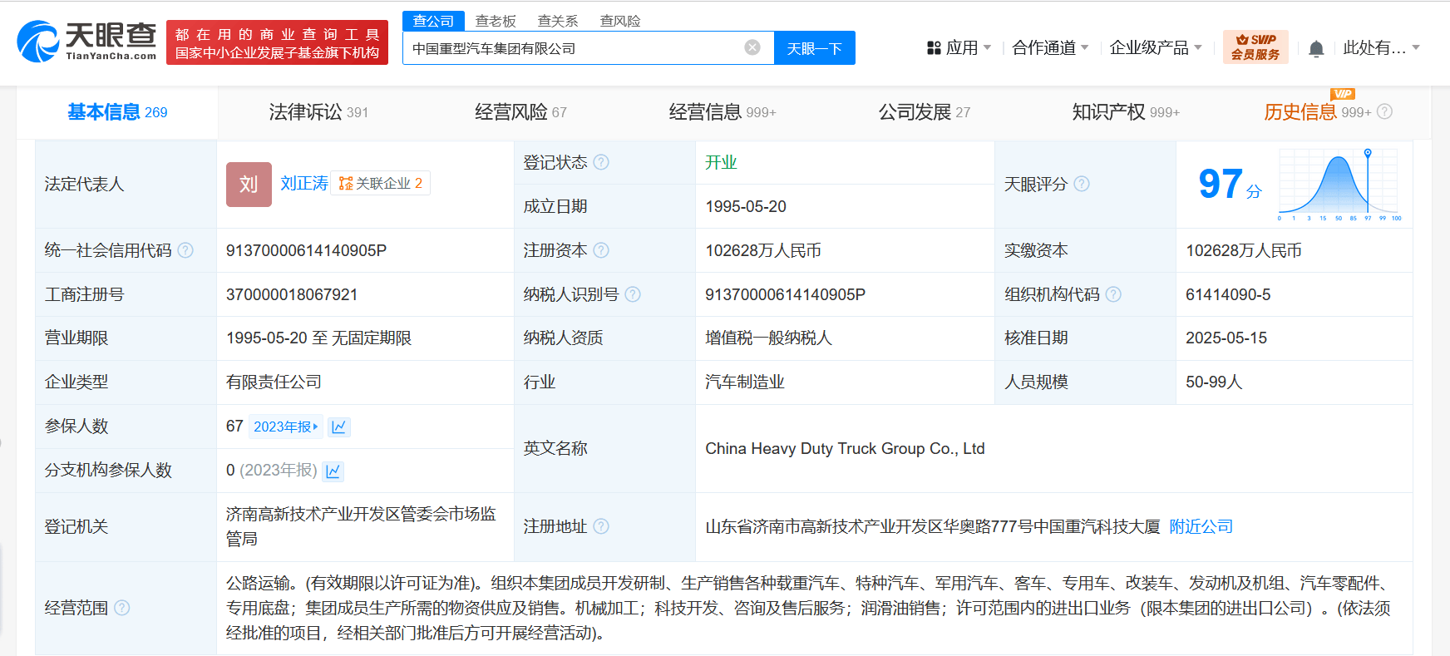Image resolution: width=1450 pixels, height=656 pixels.
Task: Open the 经营信息 tab
Action: pos(723,112)
